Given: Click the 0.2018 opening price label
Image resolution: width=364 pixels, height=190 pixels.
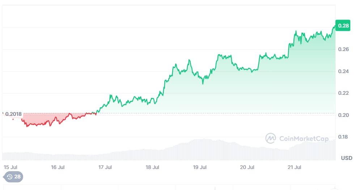Looking at the screenshot, I should (x=13, y=114).
